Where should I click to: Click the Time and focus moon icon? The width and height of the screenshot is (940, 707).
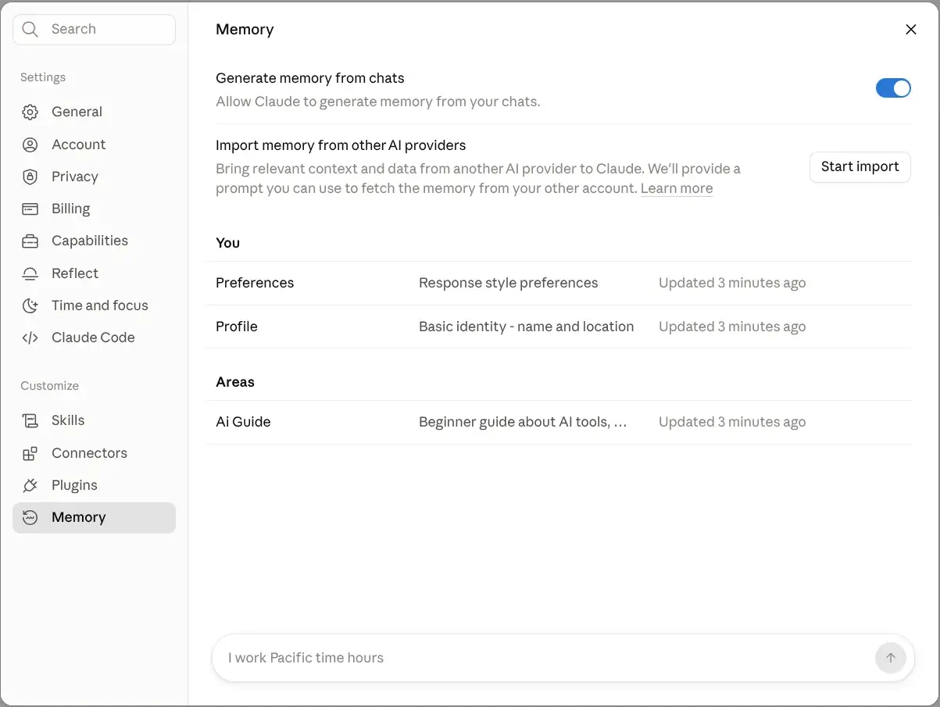pos(30,305)
